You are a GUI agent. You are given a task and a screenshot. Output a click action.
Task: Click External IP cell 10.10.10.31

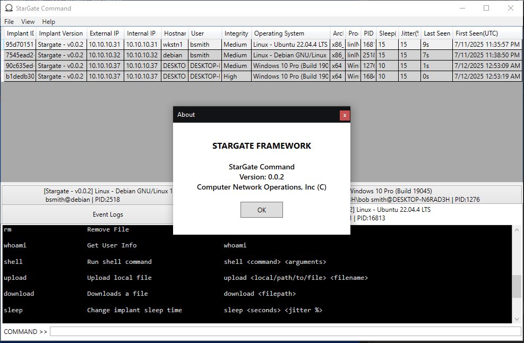tap(105, 45)
